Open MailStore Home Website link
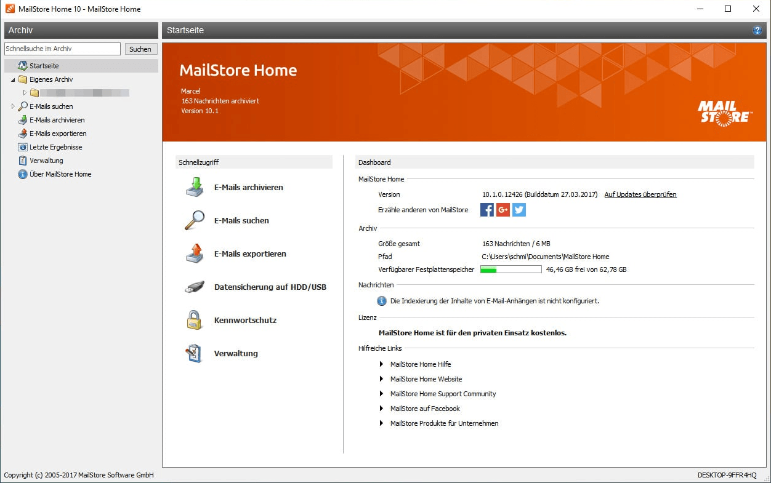 426,379
